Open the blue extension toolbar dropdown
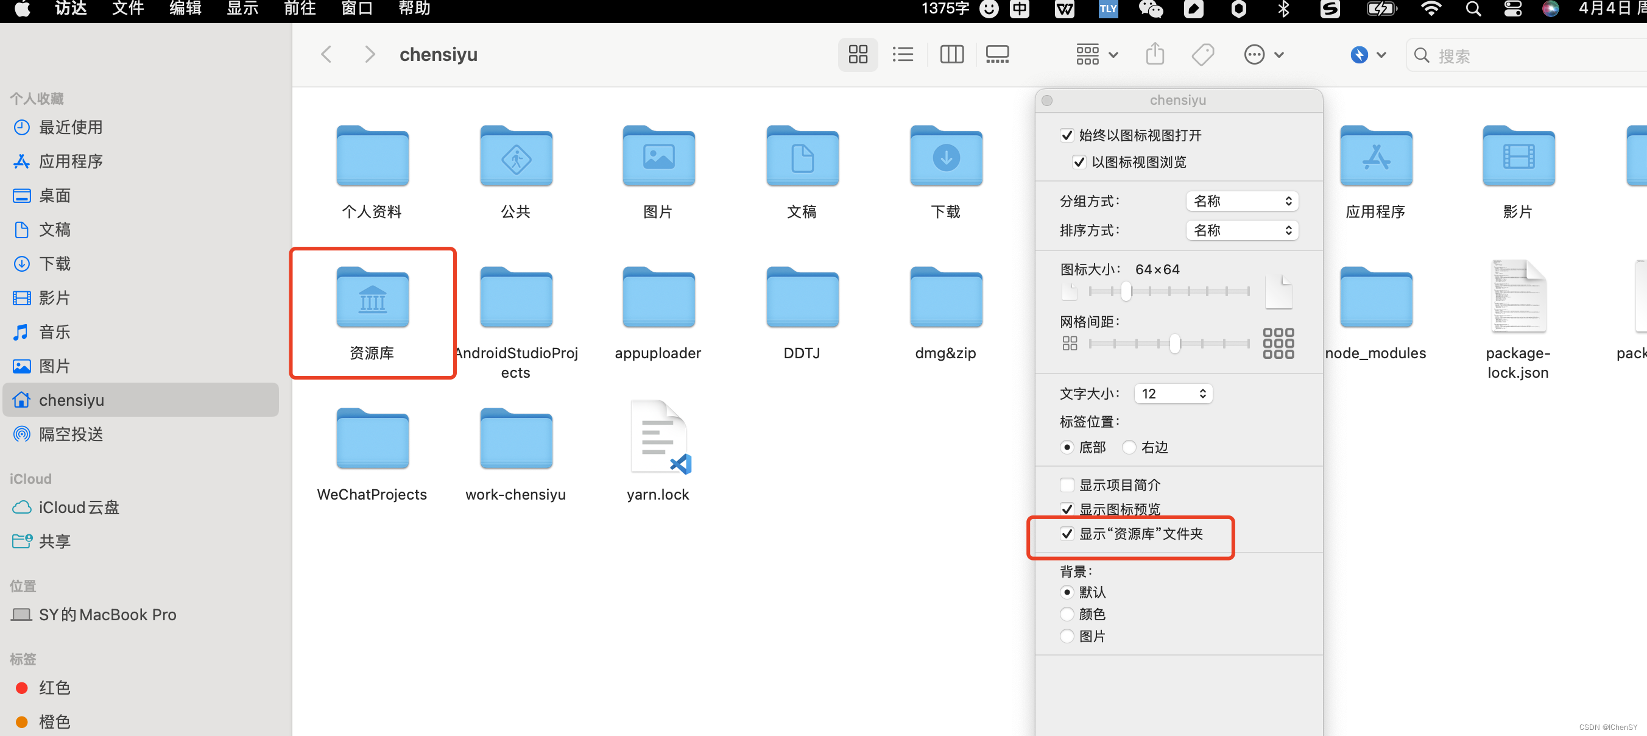1647x736 pixels. pos(1367,54)
